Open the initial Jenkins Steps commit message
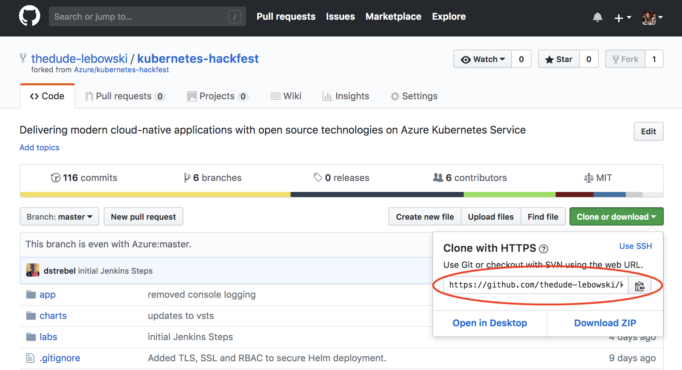The height and width of the screenshot is (370, 682). pos(115,271)
